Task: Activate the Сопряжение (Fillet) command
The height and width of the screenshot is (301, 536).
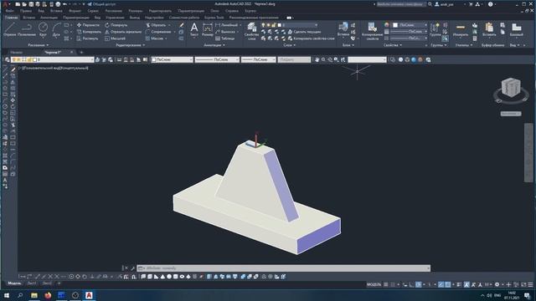Action: coord(158,32)
